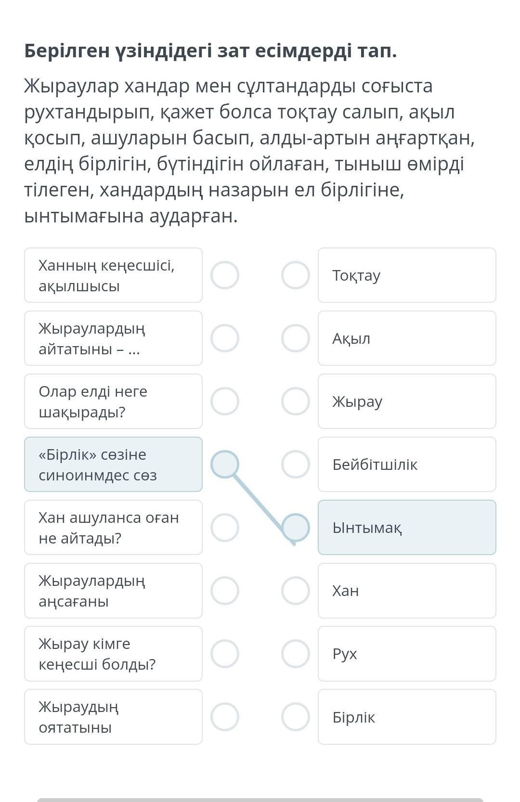This screenshot has height=802, width=520.
Task: Select circle beside «Жыраулардың айтатыны – ...»
Action: click(225, 338)
